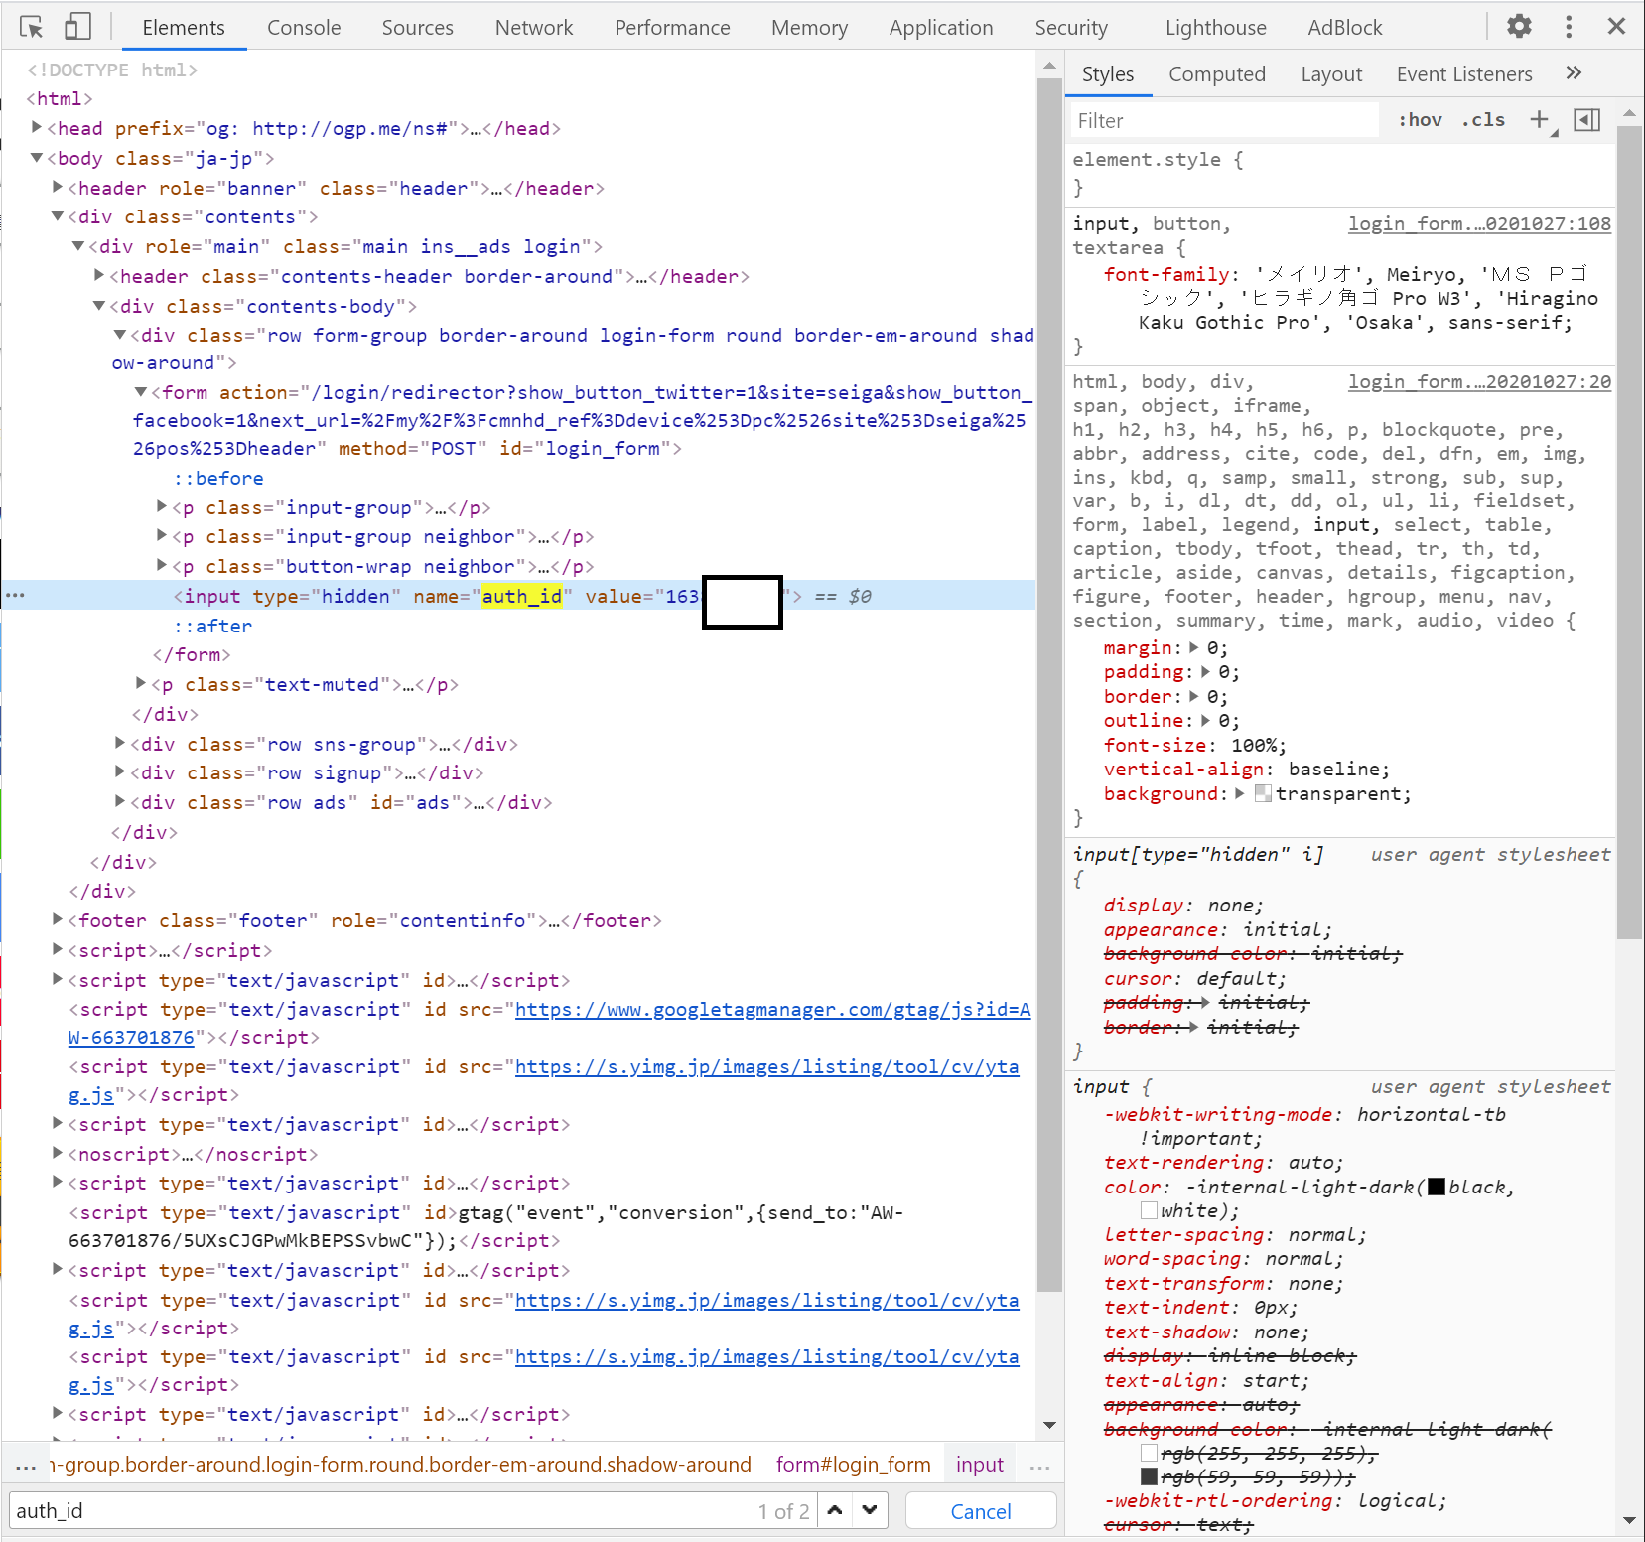Screen dimensions: 1645x1542
Task: Click the Styles pane vertical scrollbar
Action: 1629,531
